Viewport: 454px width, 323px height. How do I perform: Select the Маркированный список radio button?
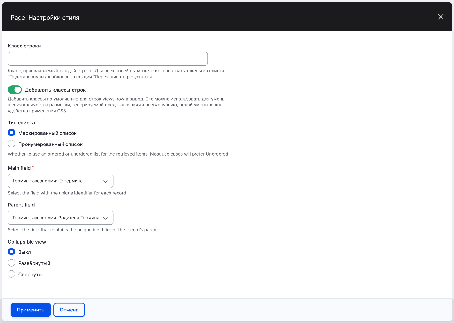click(12, 133)
